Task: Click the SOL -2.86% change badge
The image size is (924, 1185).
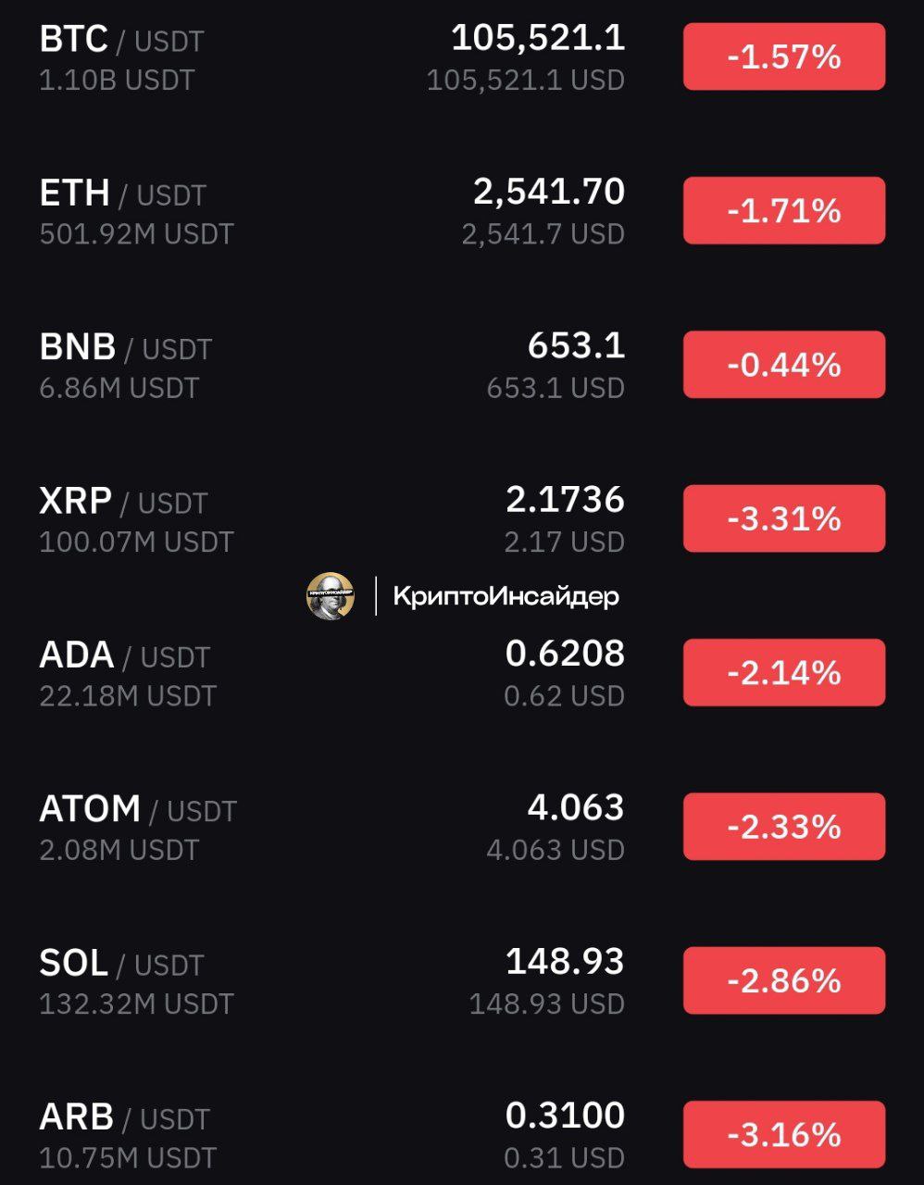Action: click(x=783, y=980)
